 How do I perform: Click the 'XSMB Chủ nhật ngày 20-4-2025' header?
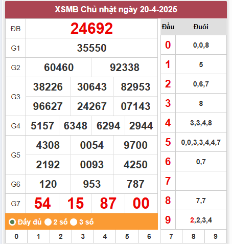pos(116,10)
